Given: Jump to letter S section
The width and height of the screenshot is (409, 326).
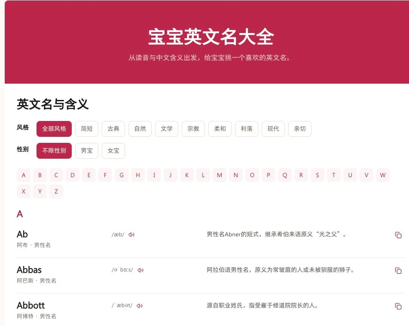Looking at the screenshot, I should coord(317,175).
